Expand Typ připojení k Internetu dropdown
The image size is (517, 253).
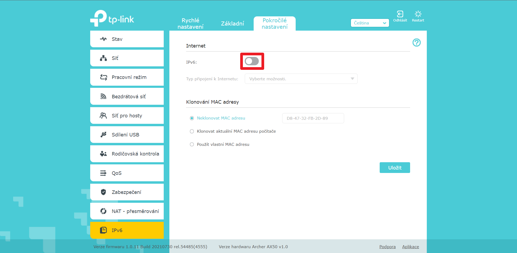[301, 79]
